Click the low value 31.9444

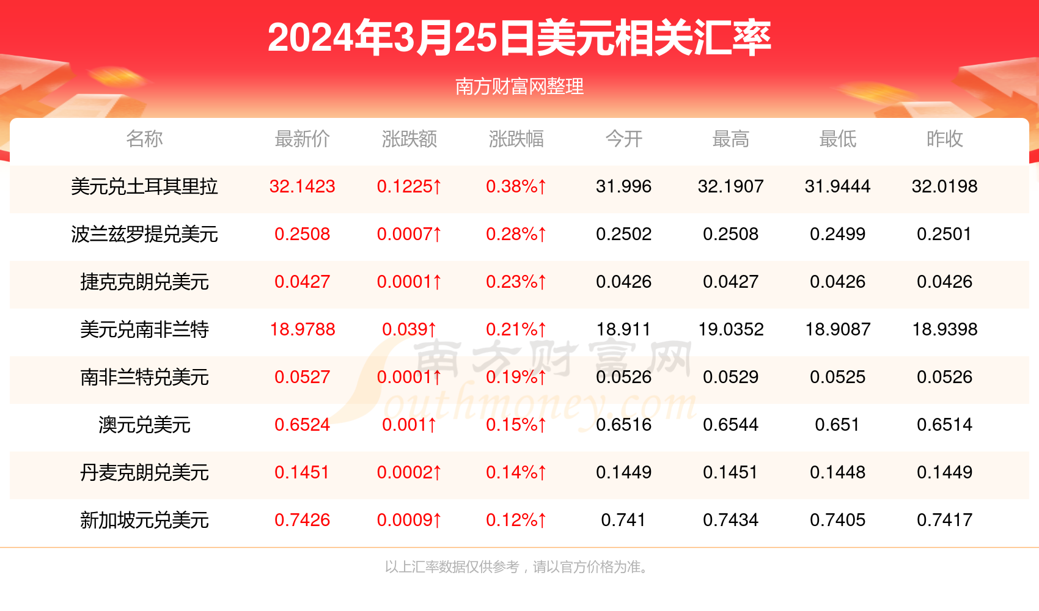coord(837,186)
